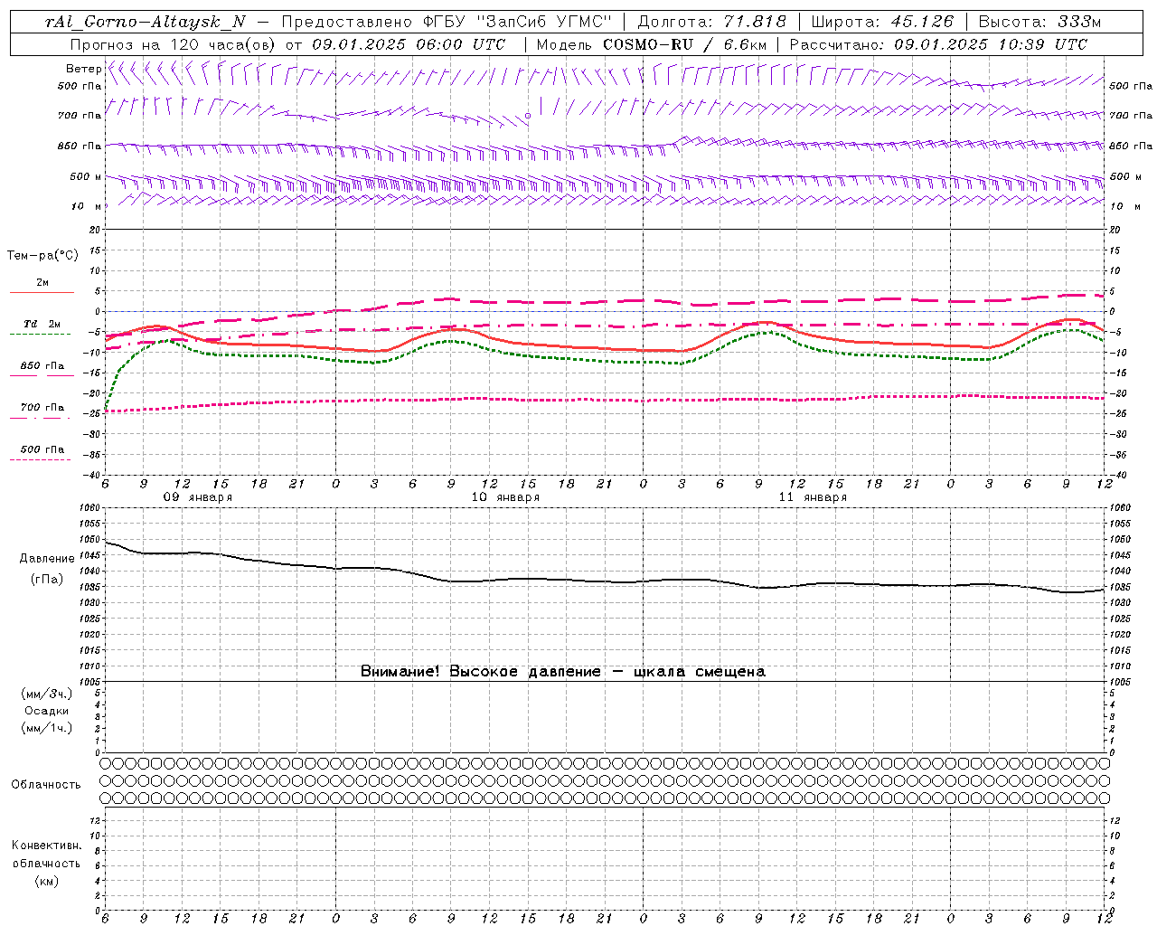The width and height of the screenshot is (1157, 926).
Task: Click the Облачность cloud cover label
Action: point(46,784)
